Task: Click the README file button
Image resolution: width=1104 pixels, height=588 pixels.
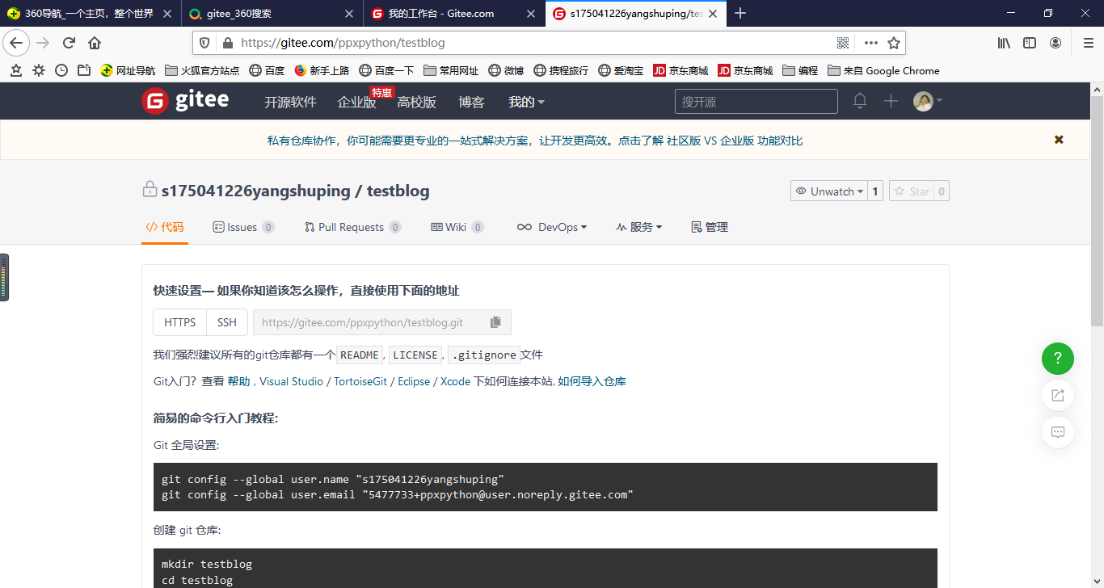Action: 359,355
